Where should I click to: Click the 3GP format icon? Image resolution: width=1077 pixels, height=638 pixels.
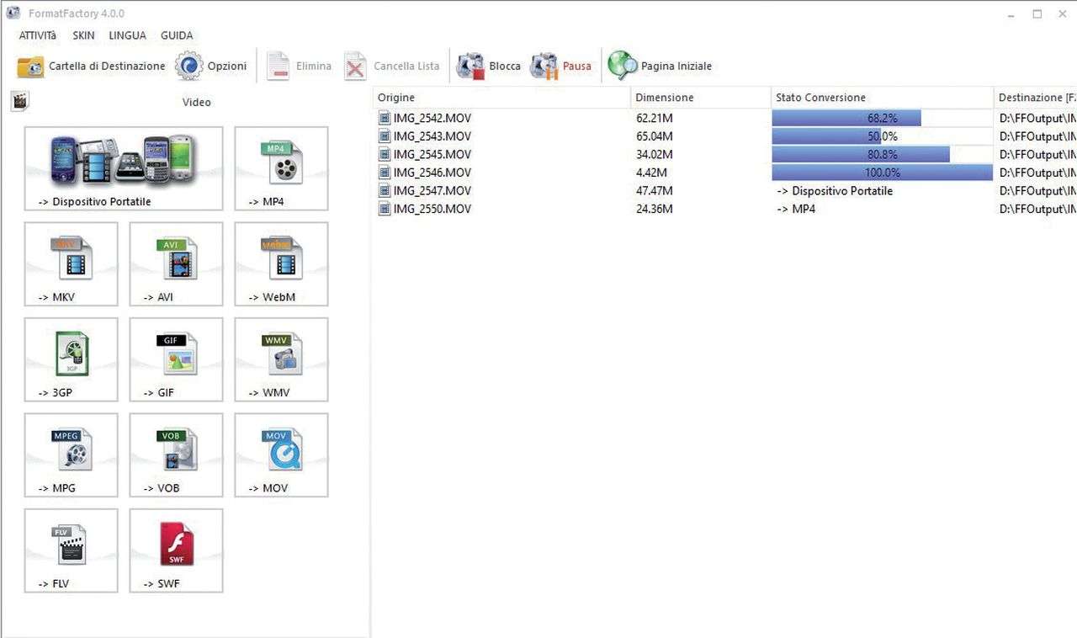click(71, 359)
